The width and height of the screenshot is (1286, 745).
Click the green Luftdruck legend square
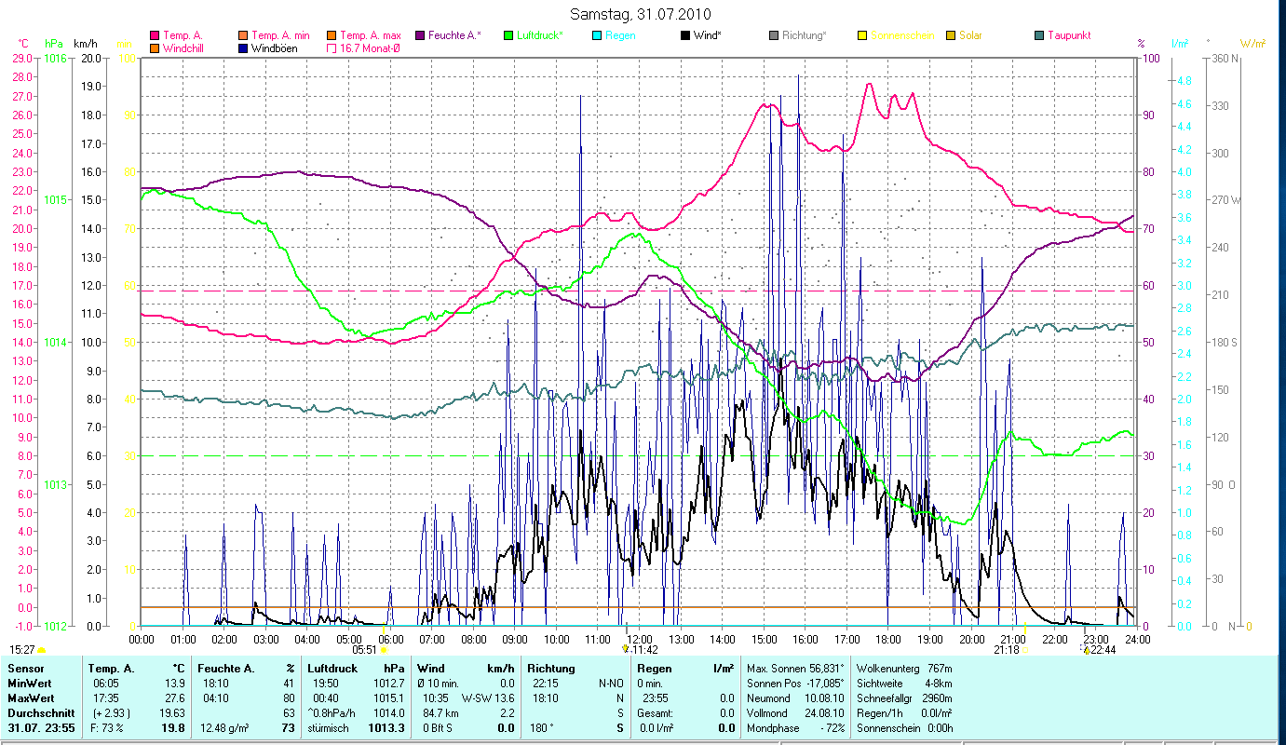(x=508, y=35)
